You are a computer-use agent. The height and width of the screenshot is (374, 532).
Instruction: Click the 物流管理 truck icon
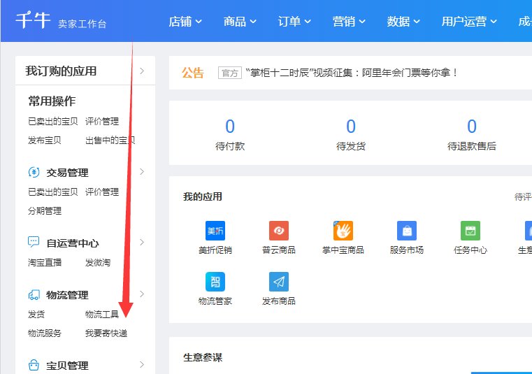point(34,295)
